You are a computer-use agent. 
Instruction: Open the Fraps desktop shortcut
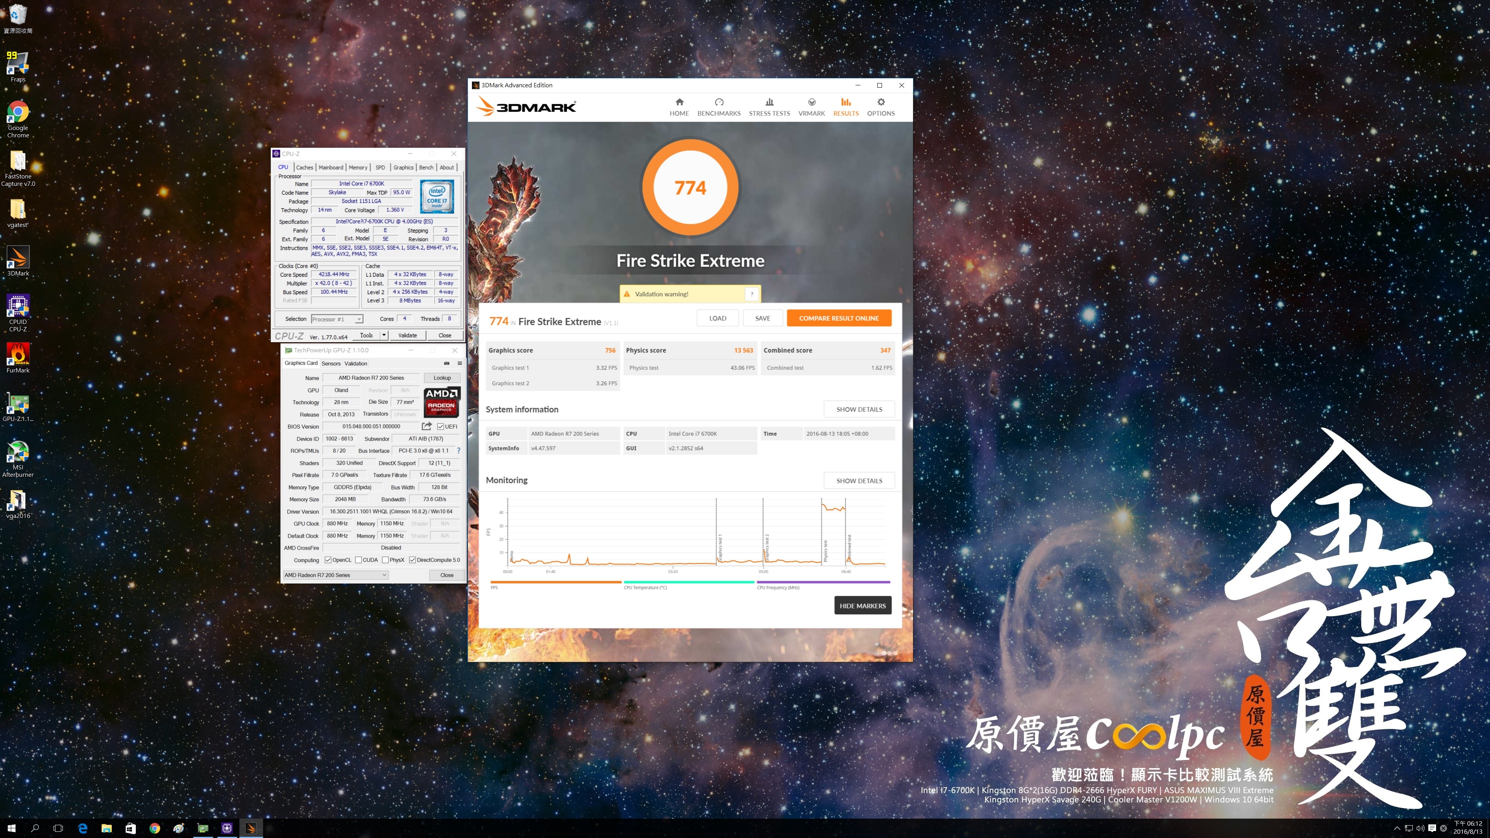click(x=18, y=67)
